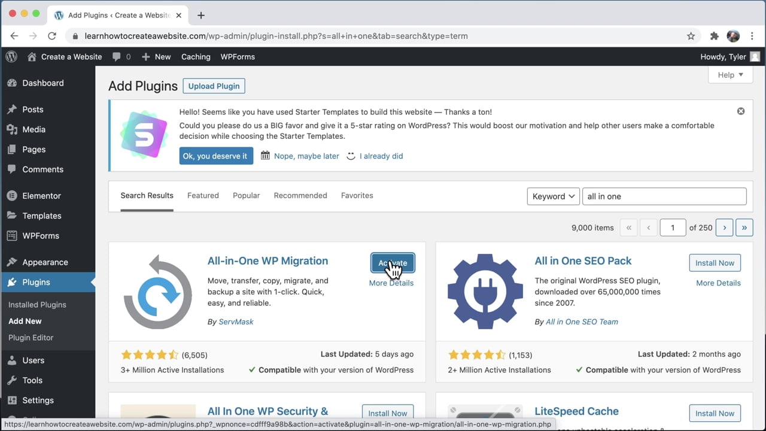766x431 pixels.
Task: Install All In One WP Security plugin
Action: pos(388,413)
